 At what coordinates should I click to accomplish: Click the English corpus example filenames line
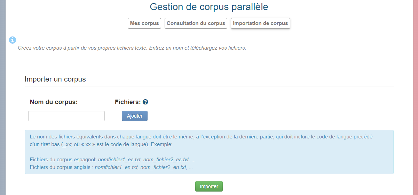point(111,167)
